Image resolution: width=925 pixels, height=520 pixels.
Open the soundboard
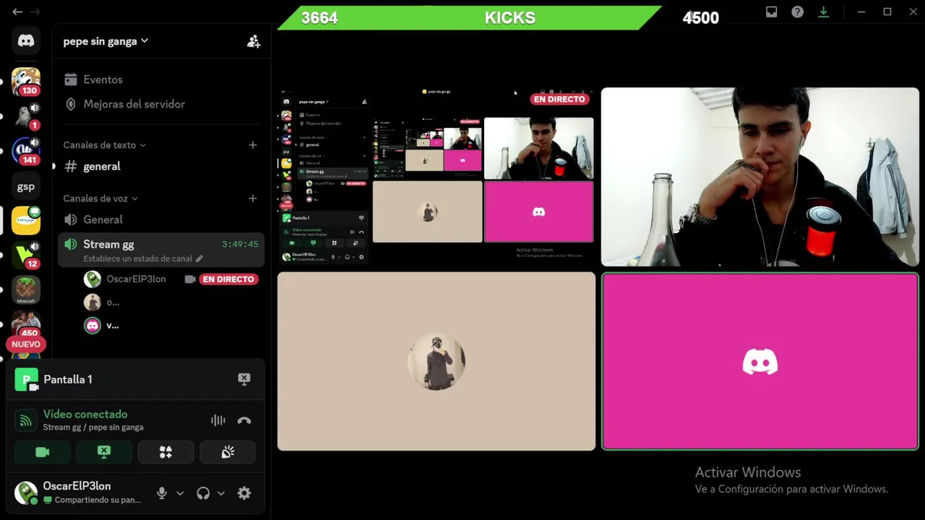coord(228,452)
